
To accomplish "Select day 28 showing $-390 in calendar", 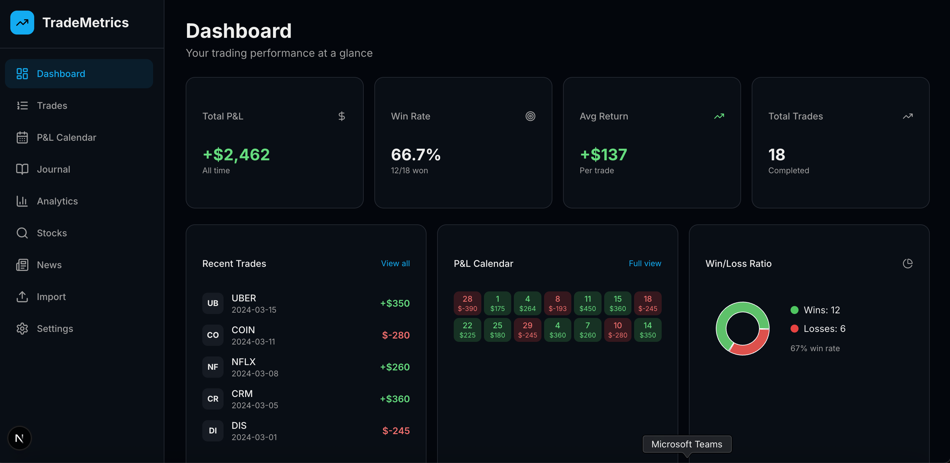I will pos(467,303).
